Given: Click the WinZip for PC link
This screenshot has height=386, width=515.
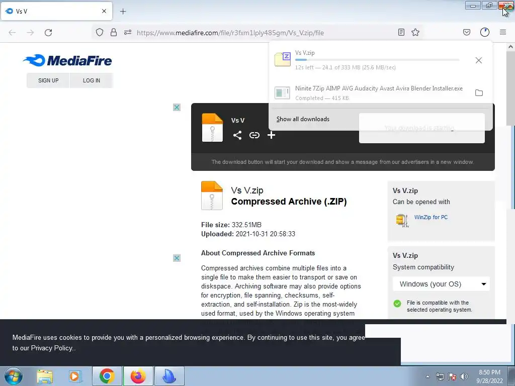Looking at the screenshot, I should [431, 217].
